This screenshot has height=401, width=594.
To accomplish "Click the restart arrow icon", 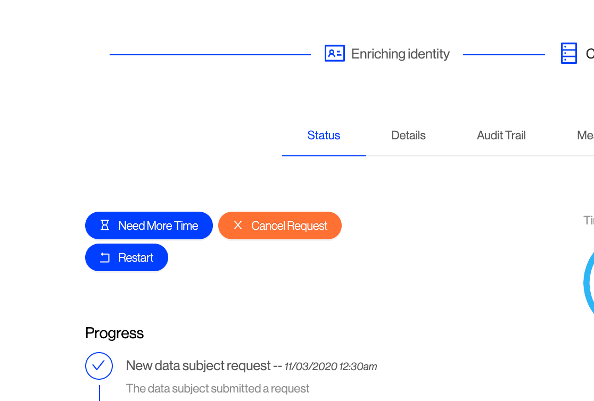I will [x=105, y=258].
